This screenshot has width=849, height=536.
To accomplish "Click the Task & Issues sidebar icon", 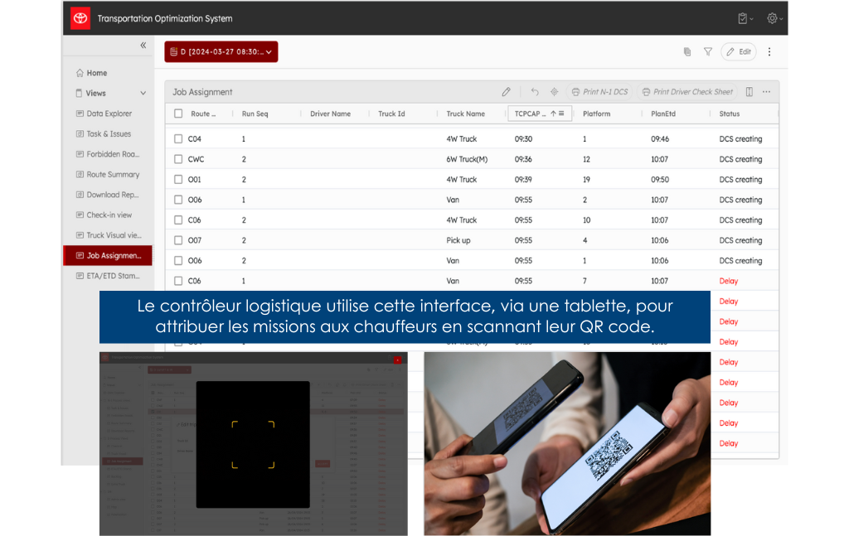I will pyautogui.click(x=80, y=133).
